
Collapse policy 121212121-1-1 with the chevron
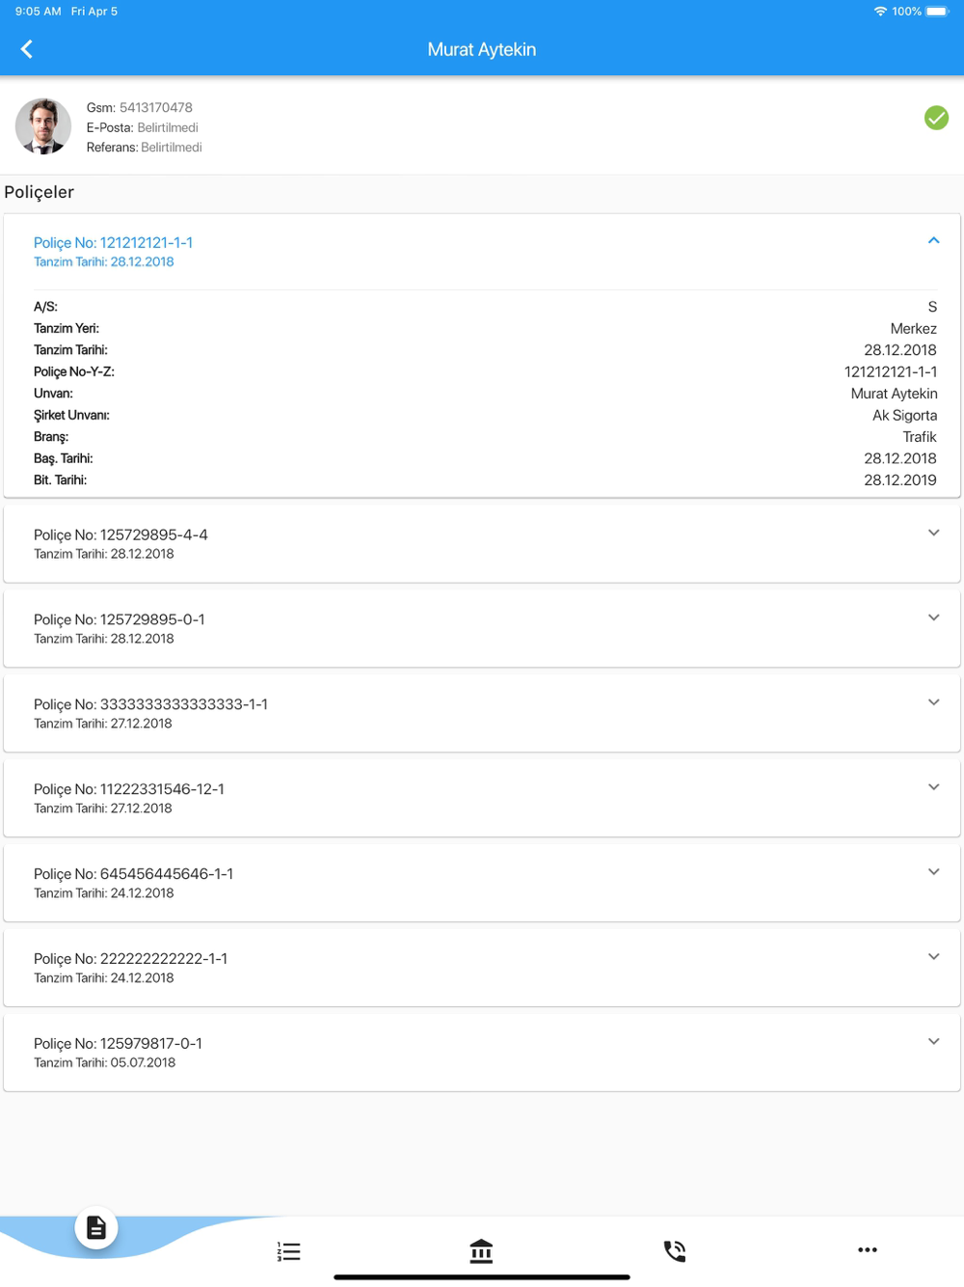(x=933, y=240)
